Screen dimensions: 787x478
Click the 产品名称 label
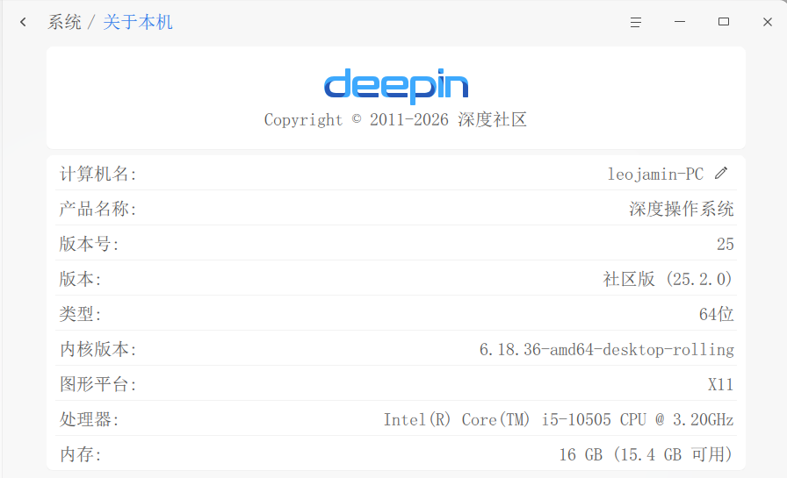click(97, 209)
